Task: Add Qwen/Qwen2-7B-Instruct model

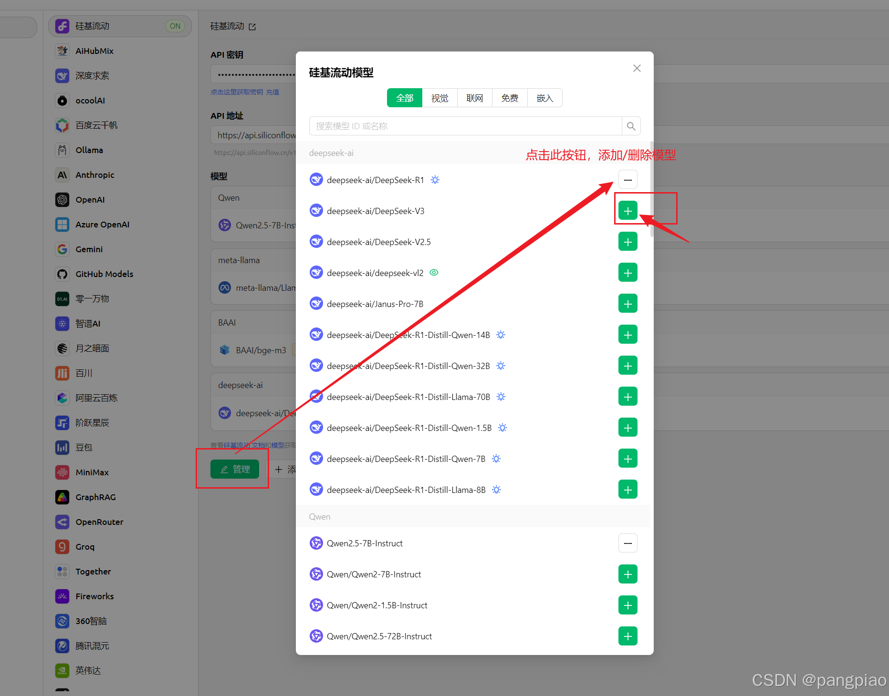Action: click(628, 574)
